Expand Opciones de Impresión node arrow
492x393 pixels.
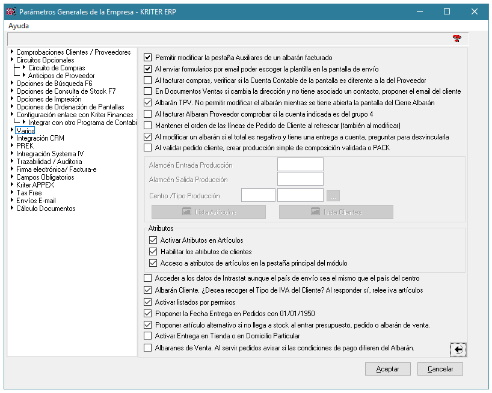pos(12,99)
